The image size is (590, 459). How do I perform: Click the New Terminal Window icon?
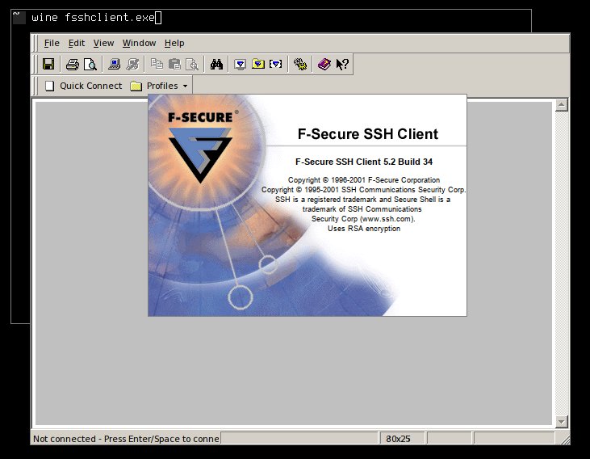click(x=240, y=64)
